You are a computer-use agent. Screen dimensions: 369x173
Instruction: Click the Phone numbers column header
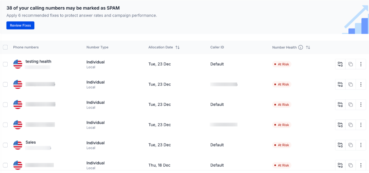pyautogui.click(x=26, y=47)
